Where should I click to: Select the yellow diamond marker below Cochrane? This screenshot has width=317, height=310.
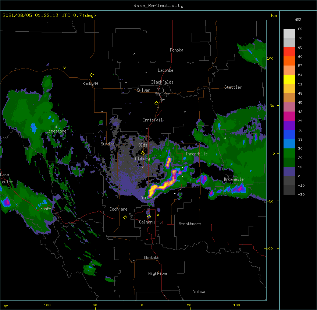coord(125,217)
